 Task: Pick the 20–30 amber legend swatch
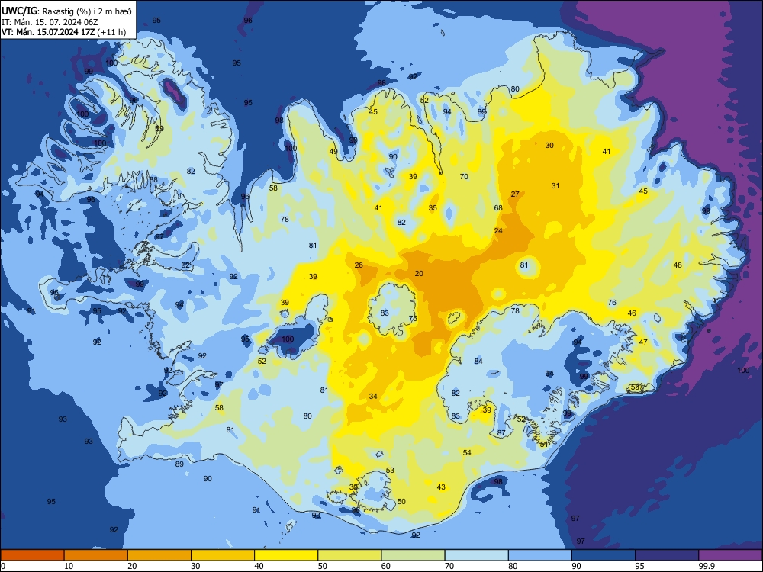(x=159, y=555)
